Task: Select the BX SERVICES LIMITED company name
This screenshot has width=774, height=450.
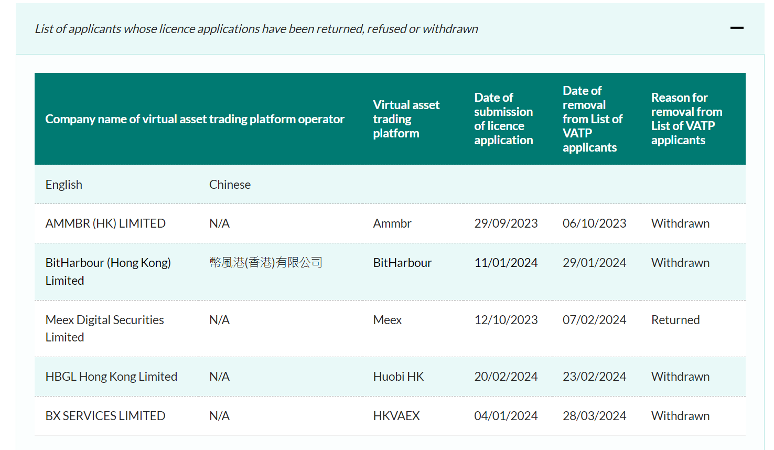Action: point(105,415)
